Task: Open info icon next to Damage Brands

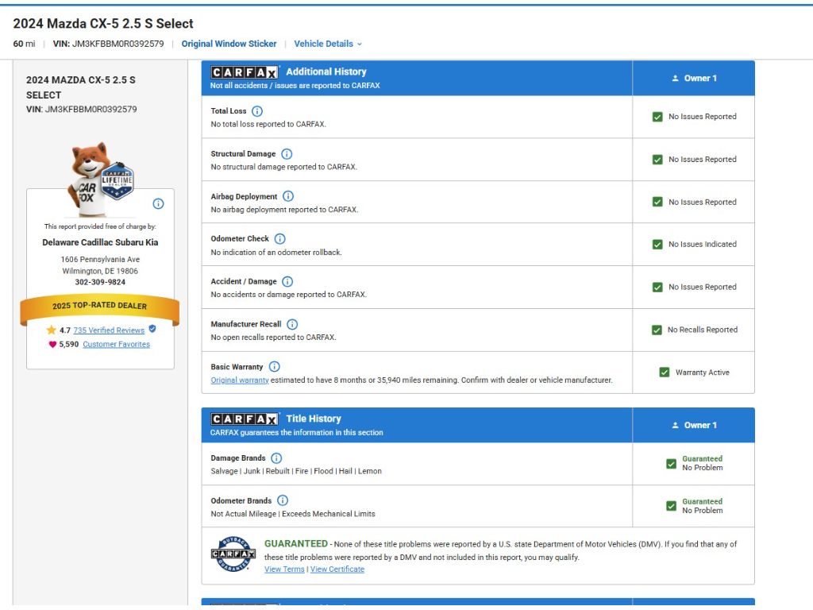Action: coord(277,458)
